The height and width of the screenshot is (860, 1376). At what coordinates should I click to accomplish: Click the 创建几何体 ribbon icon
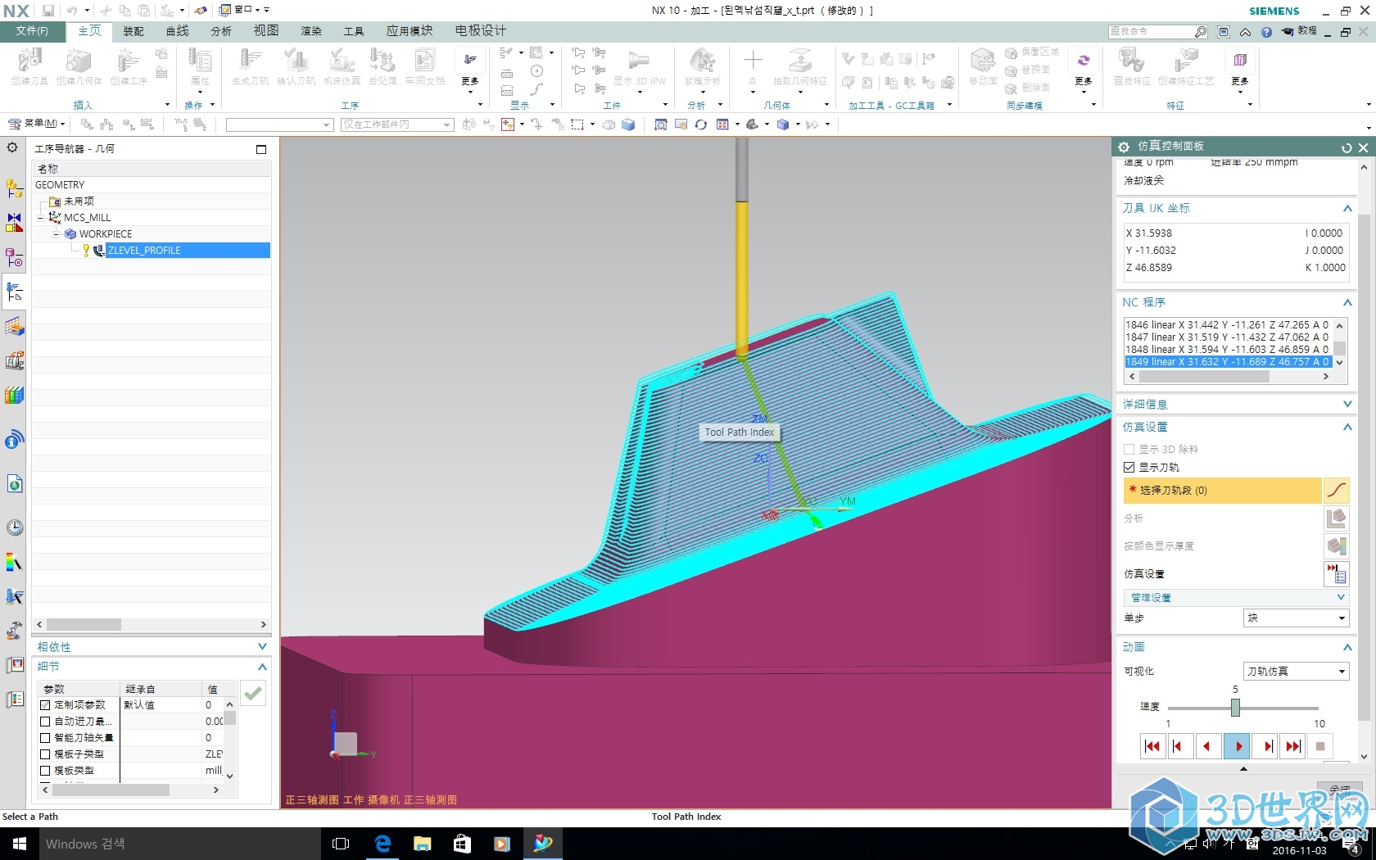[x=79, y=67]
